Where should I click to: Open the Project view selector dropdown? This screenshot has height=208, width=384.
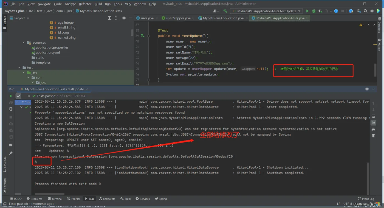pyautogui.click(x=19, y=18)
